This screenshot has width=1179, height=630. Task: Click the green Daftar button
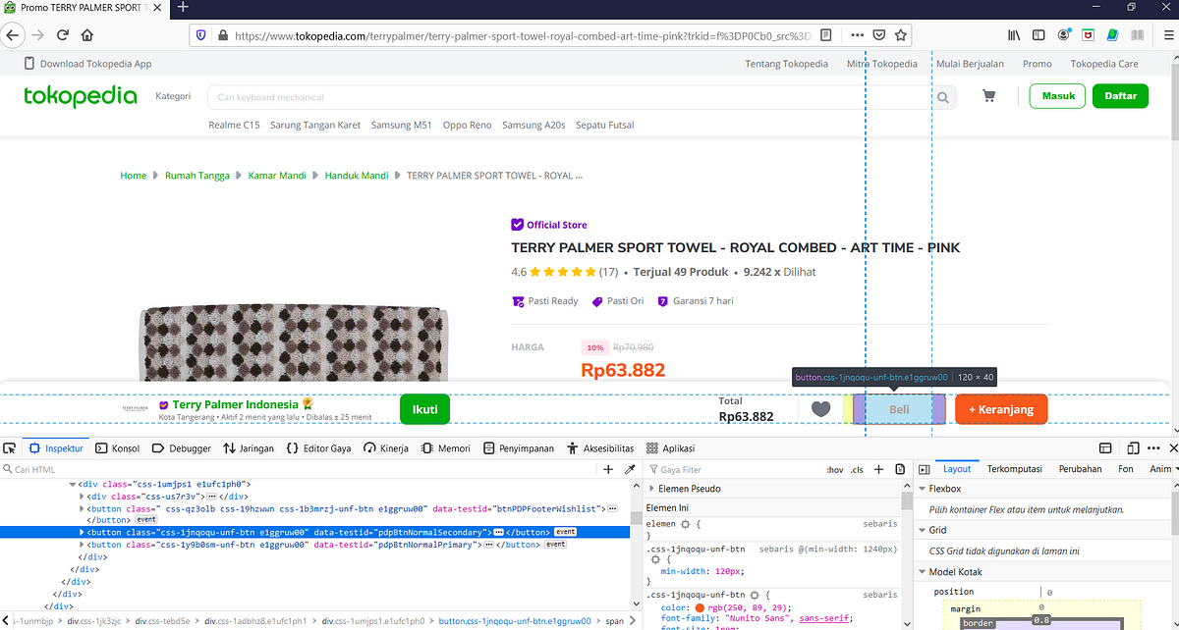[1120, 96]
